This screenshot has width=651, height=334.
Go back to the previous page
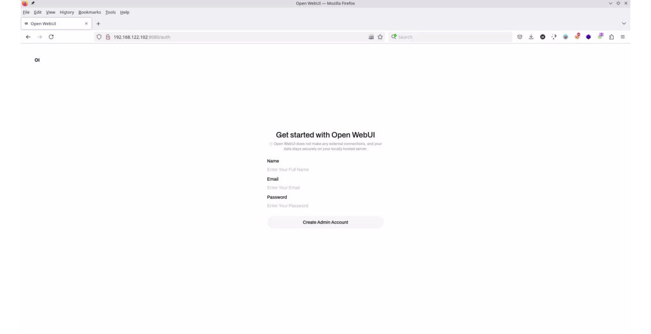point(28,37)
